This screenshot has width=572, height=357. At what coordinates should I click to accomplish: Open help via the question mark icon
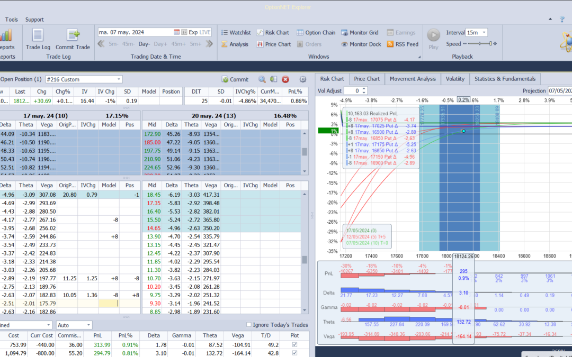[562, 20]
